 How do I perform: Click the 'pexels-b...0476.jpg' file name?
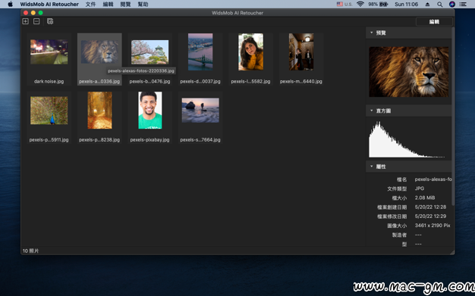coord(149,81)
